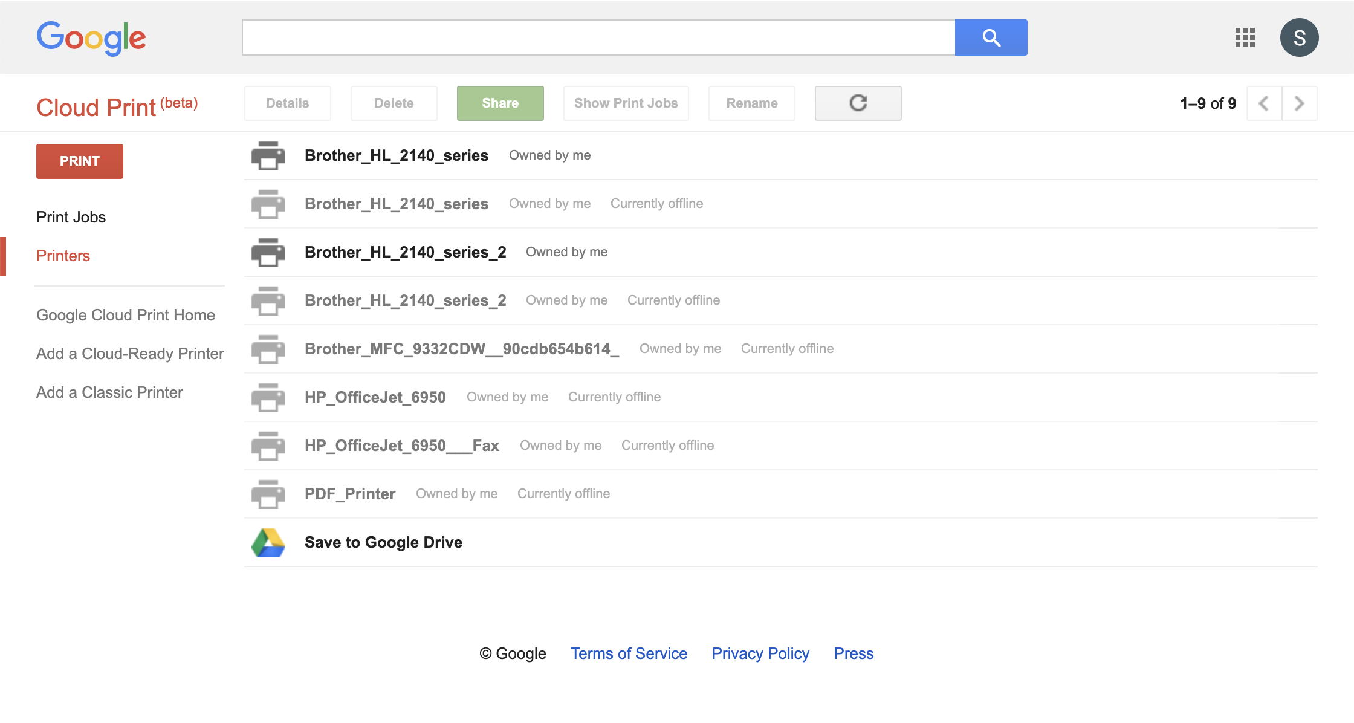Open Google Cloud Print Home link

(126, 315)
